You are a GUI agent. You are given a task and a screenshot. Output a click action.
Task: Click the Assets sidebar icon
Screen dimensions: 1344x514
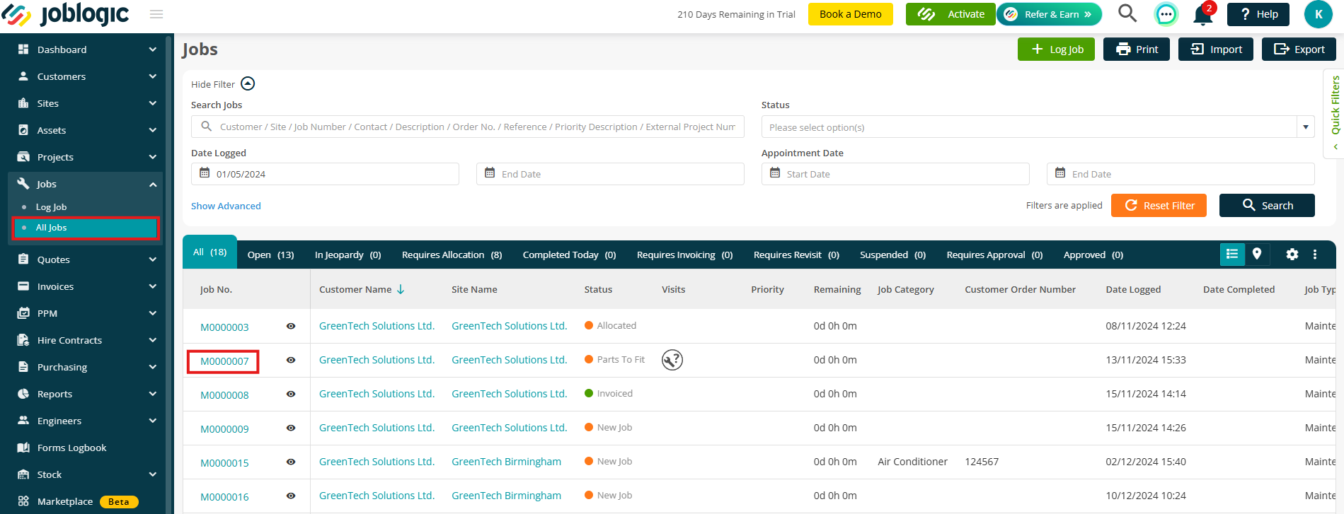(x=23, y=130)
